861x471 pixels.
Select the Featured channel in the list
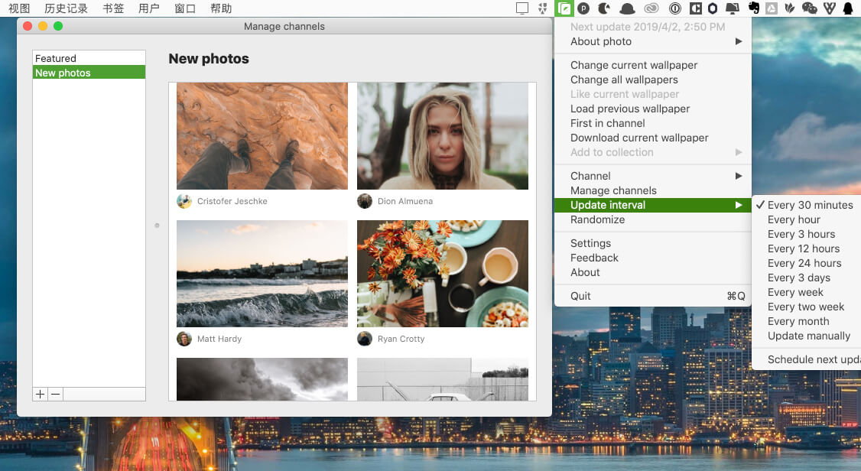coord(89,58)
